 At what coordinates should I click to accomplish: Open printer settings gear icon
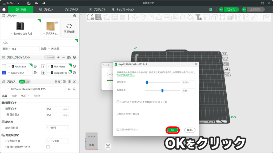(75, 16)
